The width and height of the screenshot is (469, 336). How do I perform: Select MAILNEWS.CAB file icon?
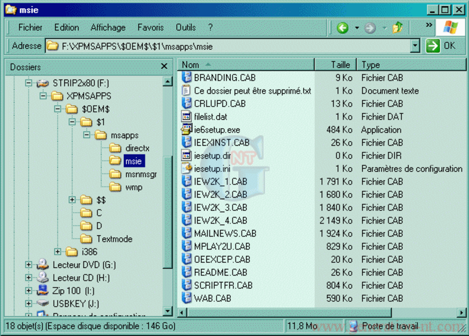(x=187, y=233)
